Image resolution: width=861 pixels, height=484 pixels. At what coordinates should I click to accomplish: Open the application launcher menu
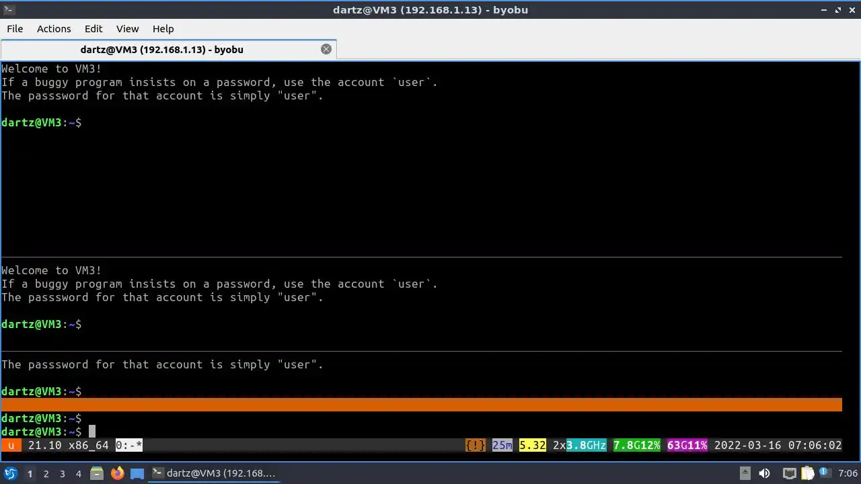tap(11, 473)
